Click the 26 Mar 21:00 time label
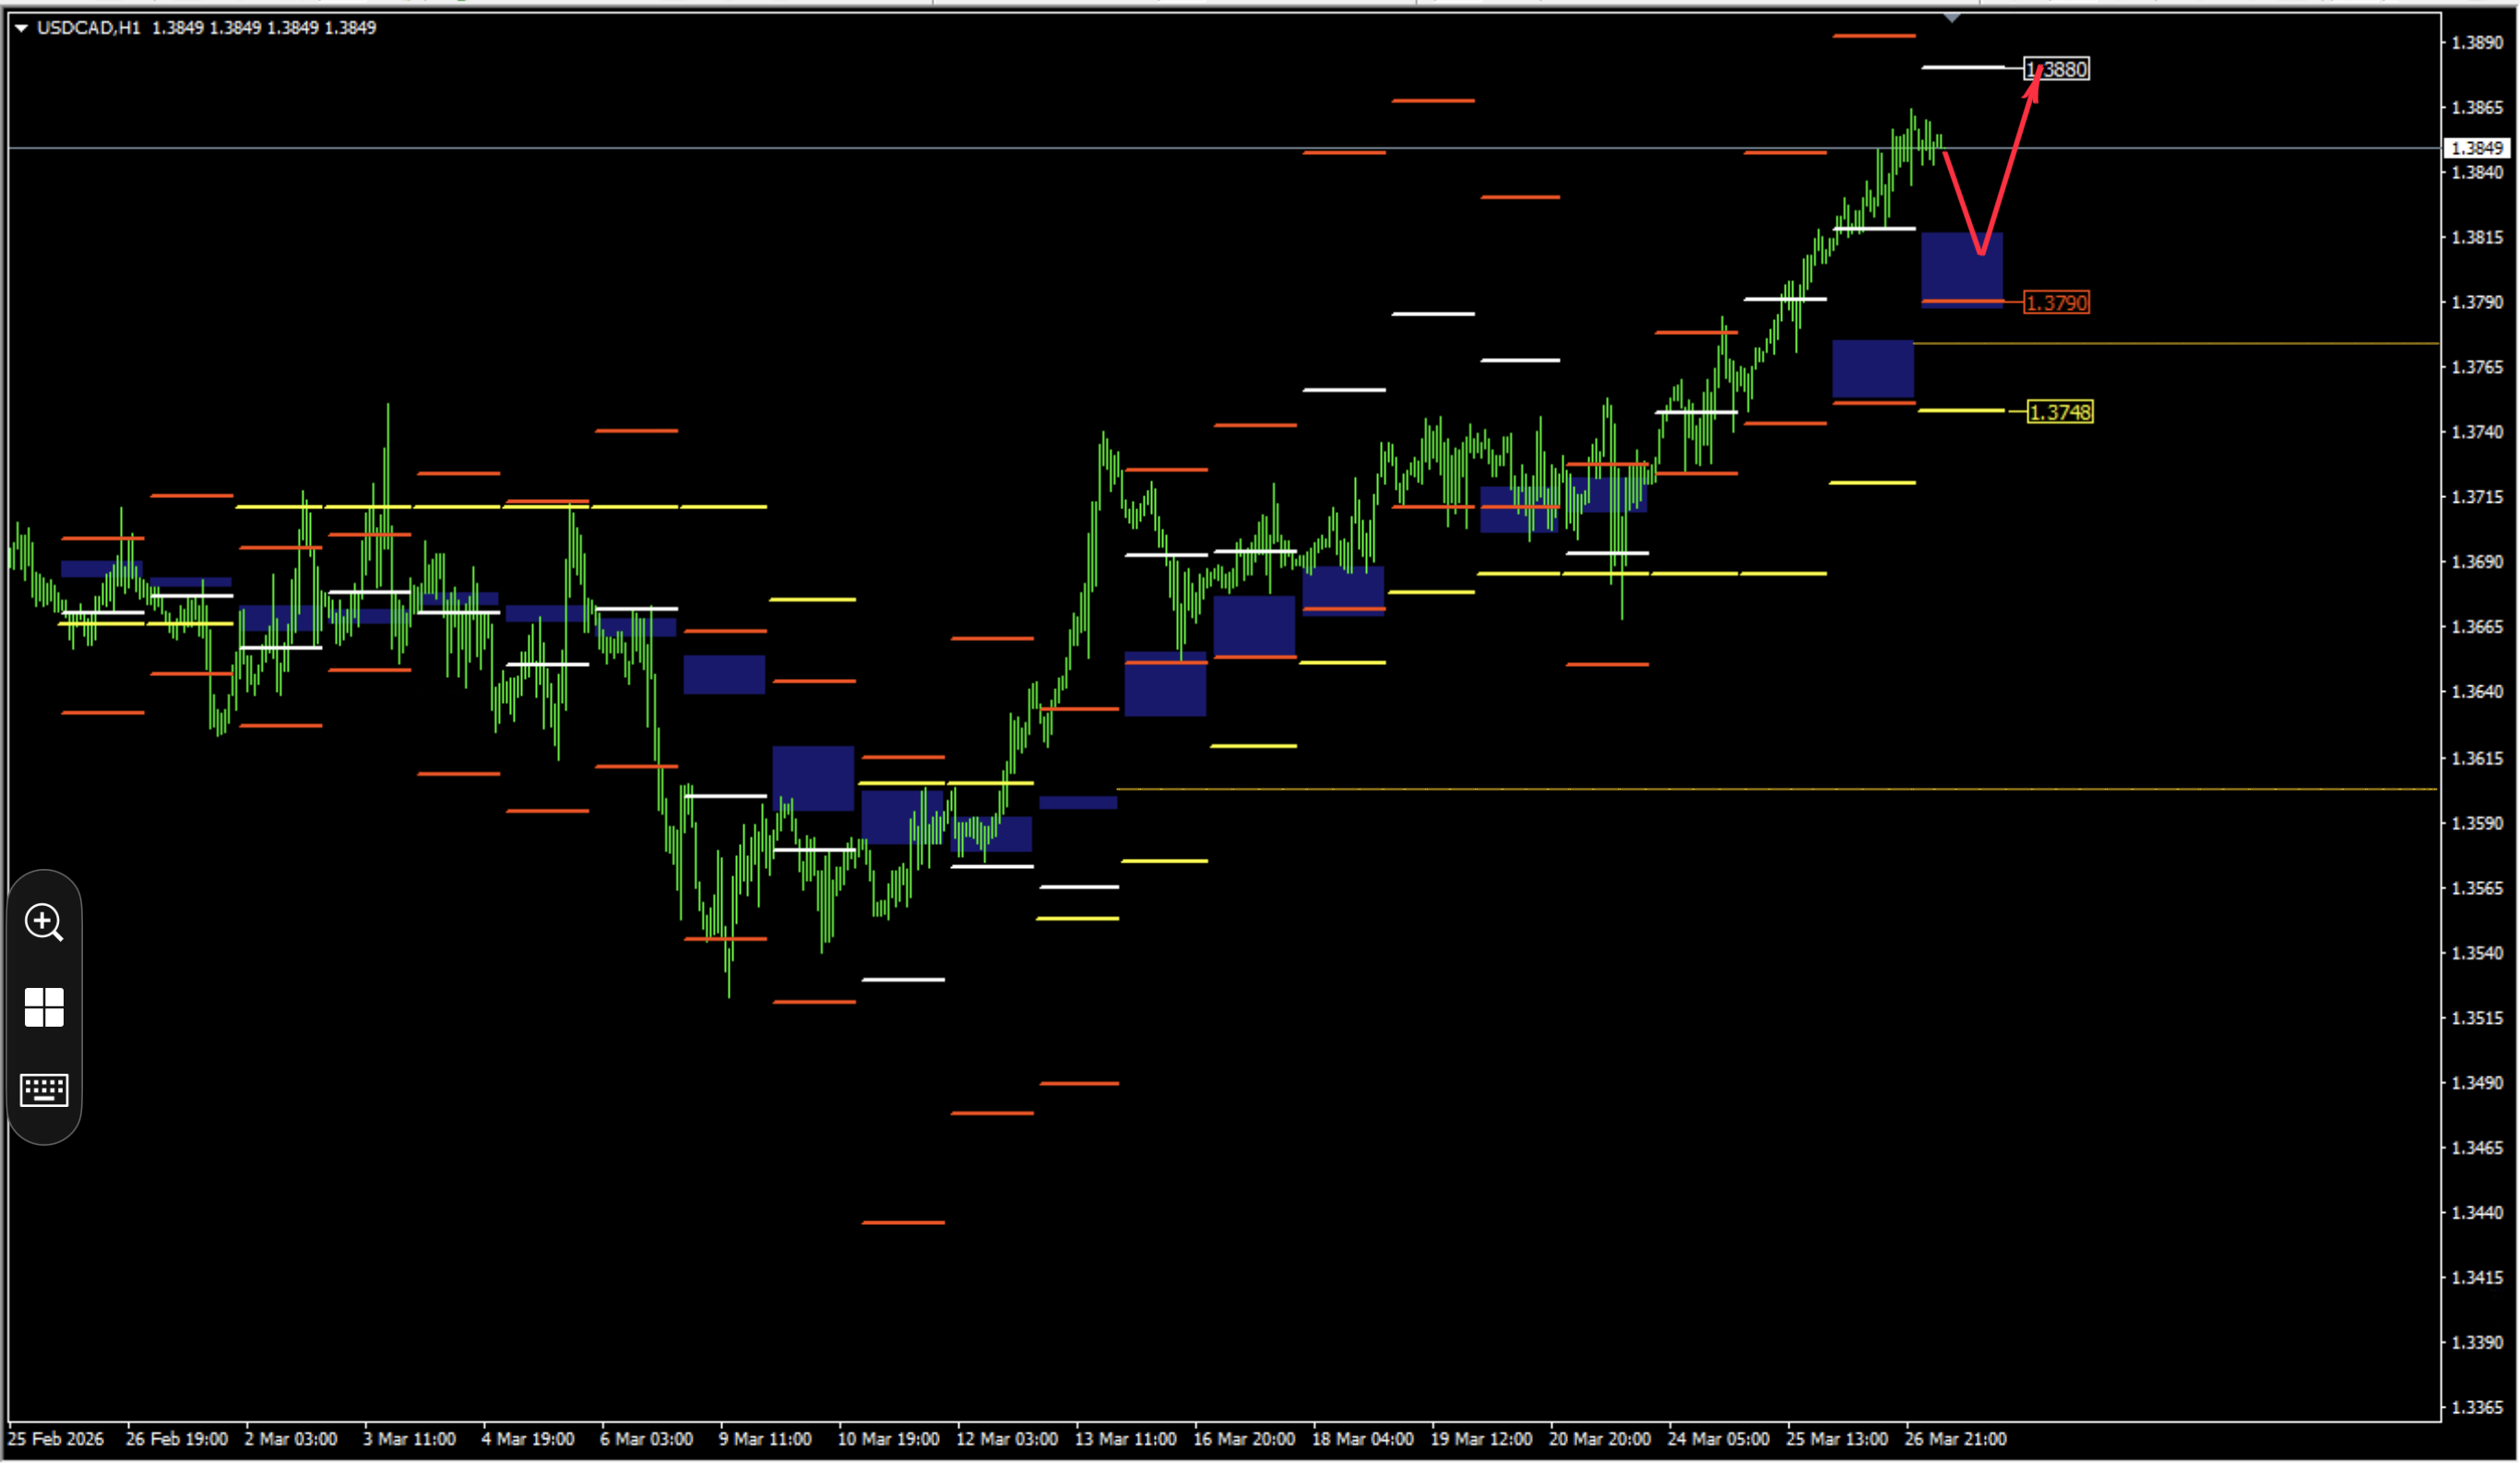The image size is (2520, 1463). 1955,1439
